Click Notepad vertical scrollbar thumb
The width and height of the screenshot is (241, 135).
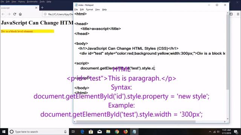point(227,52)
